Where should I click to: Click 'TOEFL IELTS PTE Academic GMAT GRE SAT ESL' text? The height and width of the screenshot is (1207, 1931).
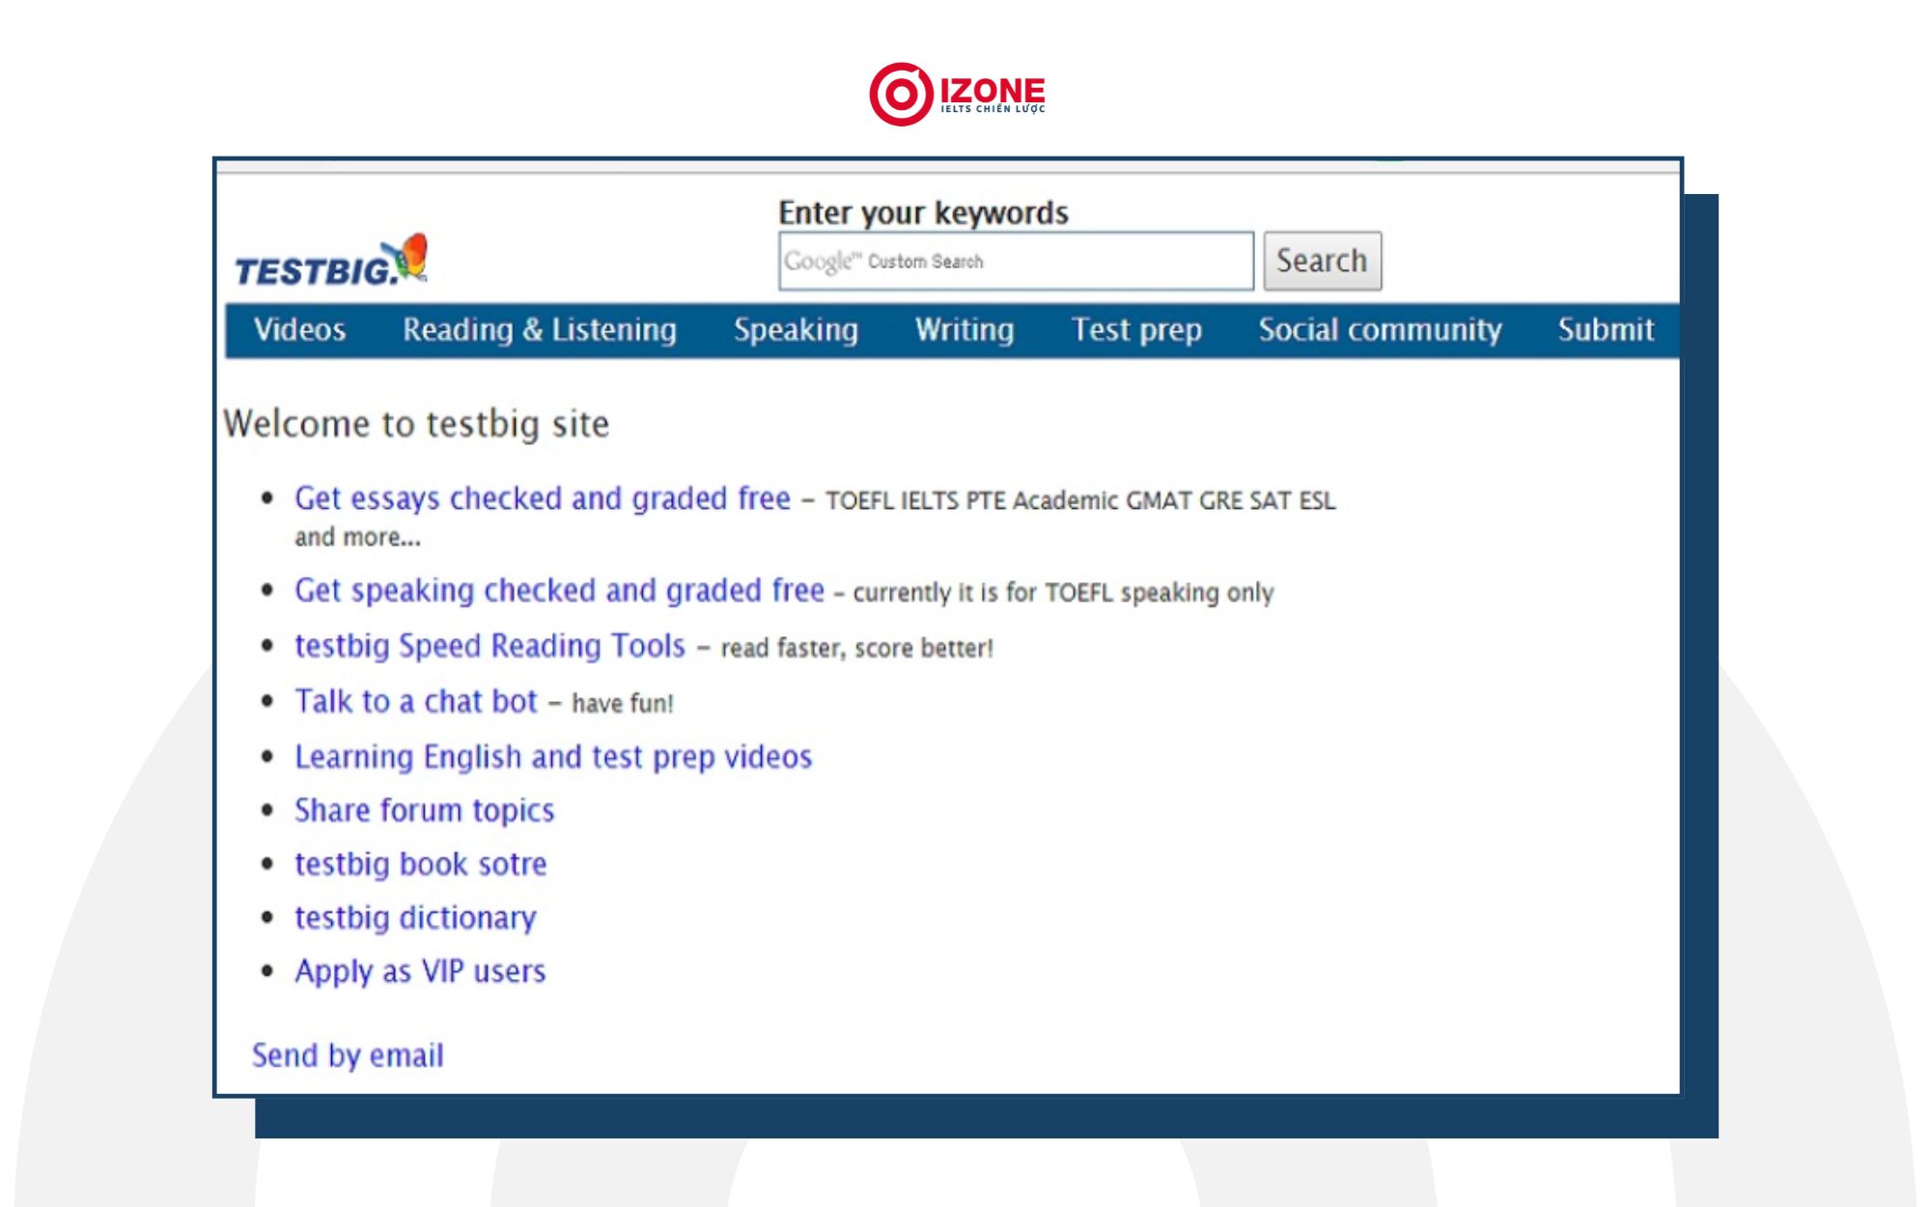[1080, 500]
